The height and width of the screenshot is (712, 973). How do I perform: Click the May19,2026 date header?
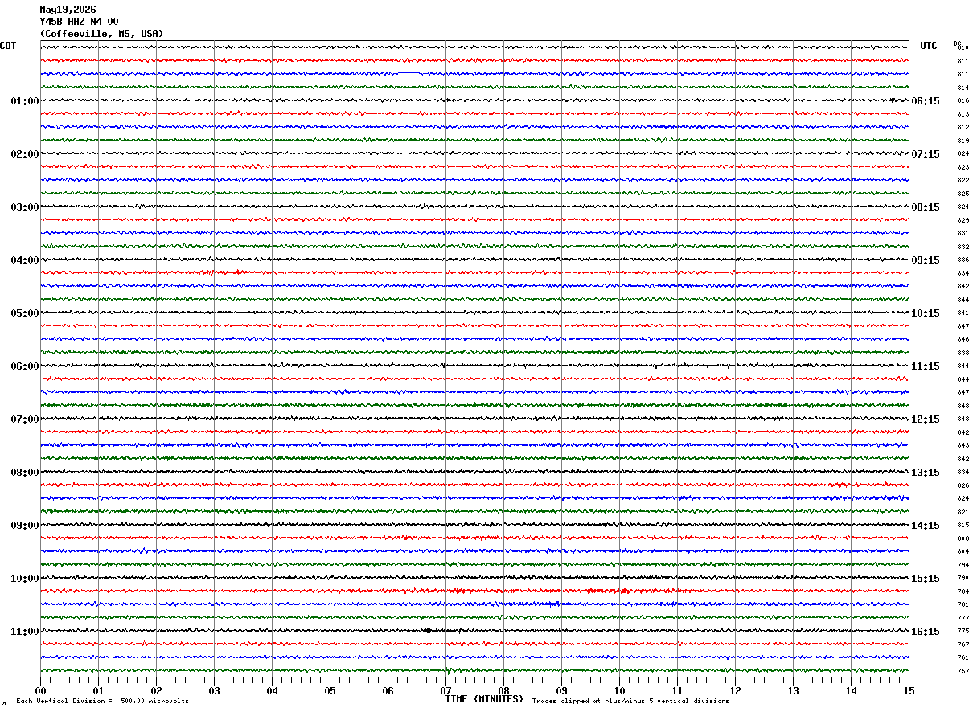tap(68, 10)
